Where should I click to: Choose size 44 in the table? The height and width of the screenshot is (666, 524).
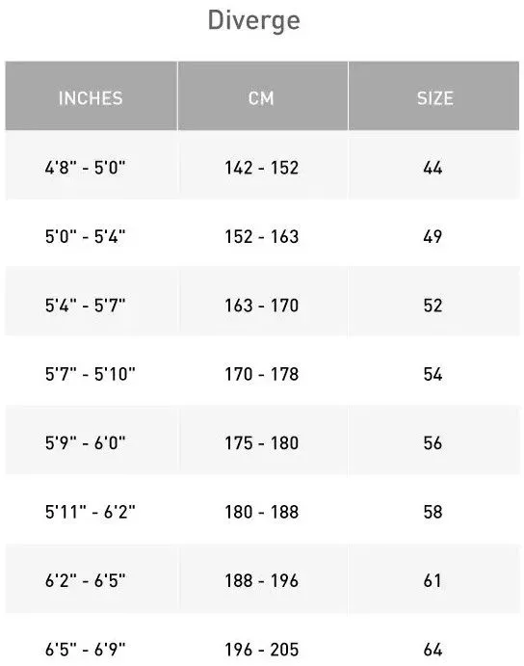[x=432, y=168]
